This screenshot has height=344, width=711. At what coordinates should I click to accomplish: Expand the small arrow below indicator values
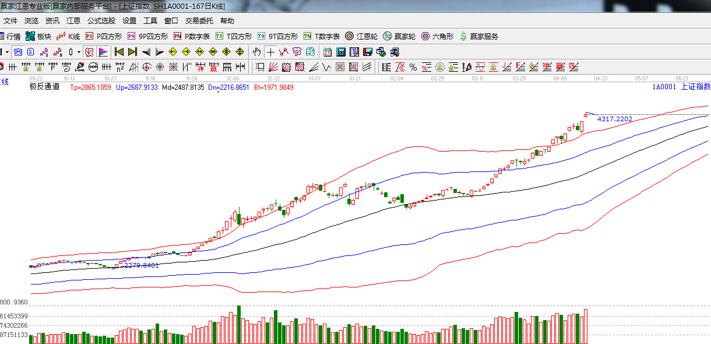click(219, 92)
